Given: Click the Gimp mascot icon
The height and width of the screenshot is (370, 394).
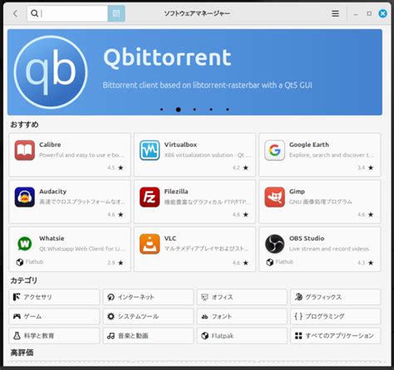Looking at the screenshot, I should point(274,197).
